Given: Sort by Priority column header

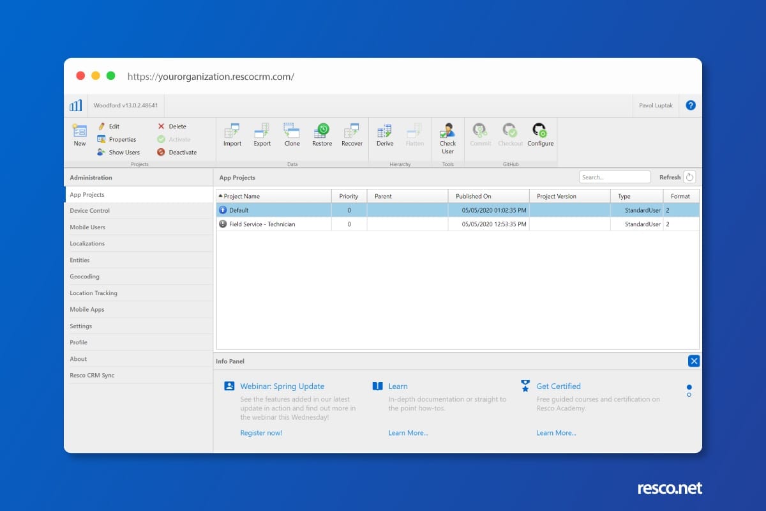Looking at the screenshot, I should tap(349, 196).
